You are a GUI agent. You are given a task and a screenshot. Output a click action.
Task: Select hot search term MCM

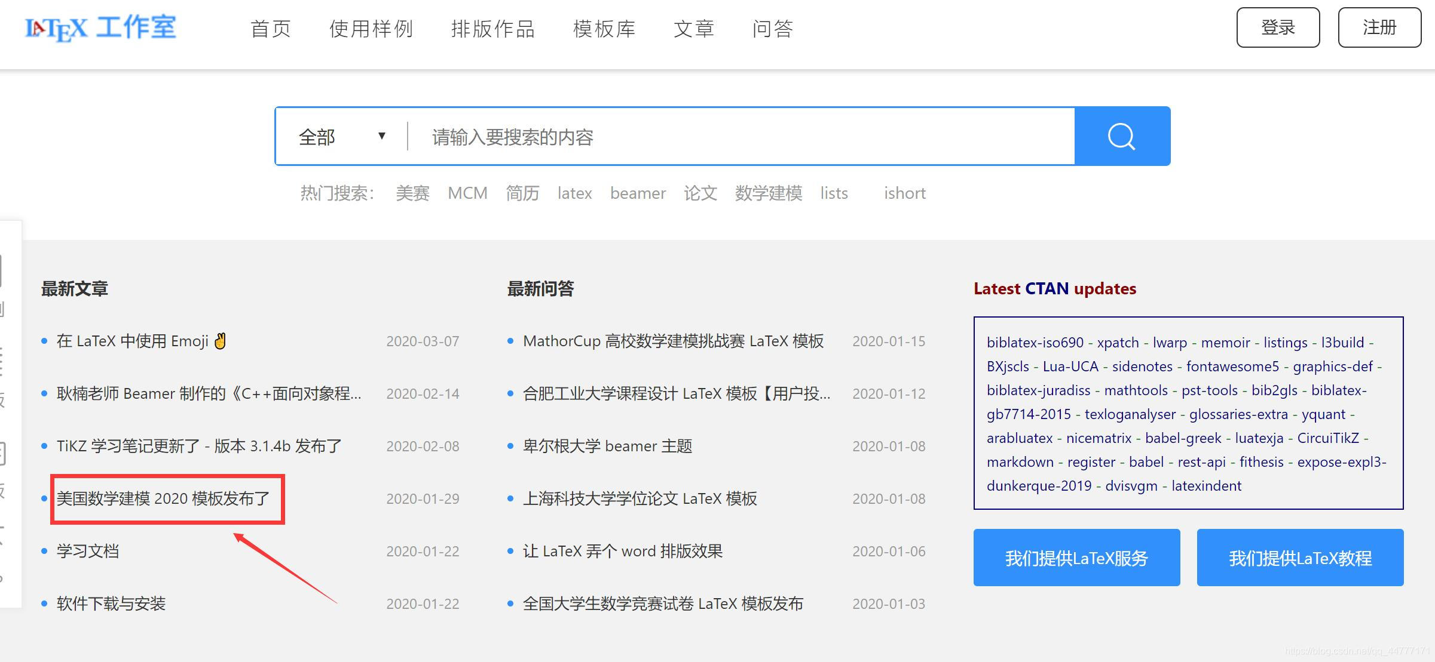(x=467, y=193)
